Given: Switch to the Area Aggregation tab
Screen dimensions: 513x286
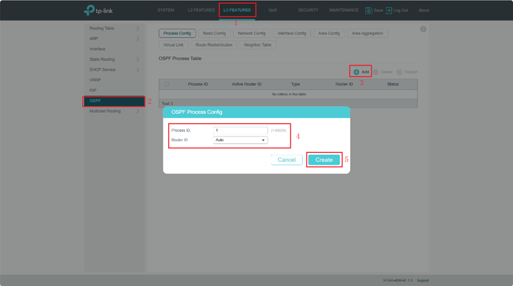Looking at the screenshot, I should coord(367,34).
